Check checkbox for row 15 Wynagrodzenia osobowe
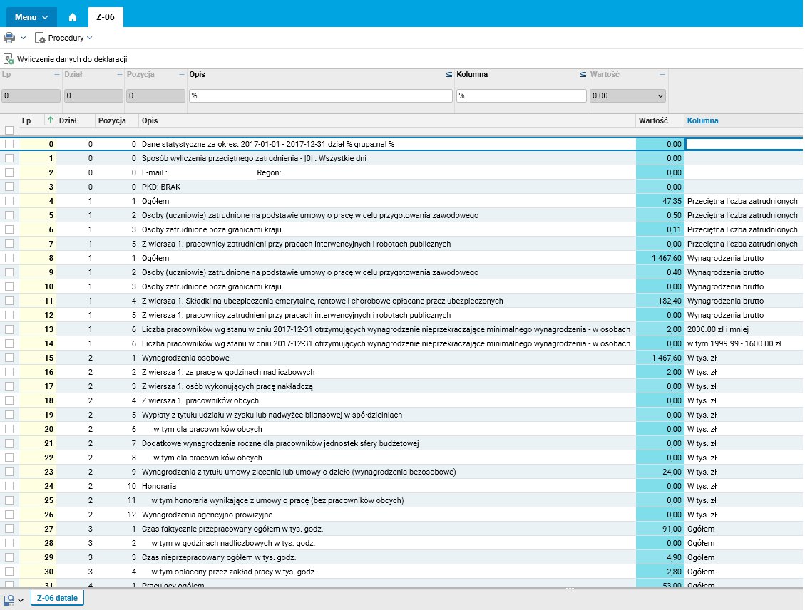 point(9,358)
